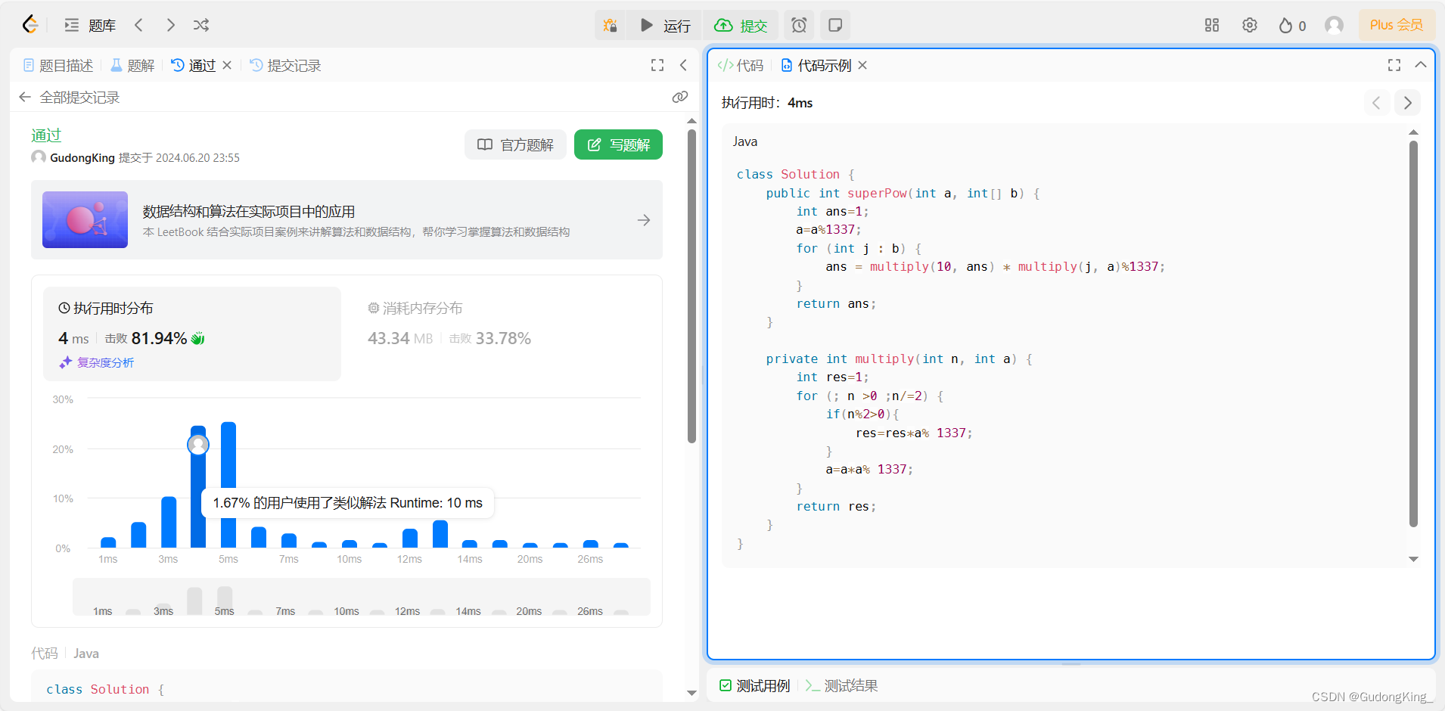Viewport: 1445px width, 711px height.
Task: Check the daily streak fire counter
Action: pyautogui.click(x=1290, y=25)
